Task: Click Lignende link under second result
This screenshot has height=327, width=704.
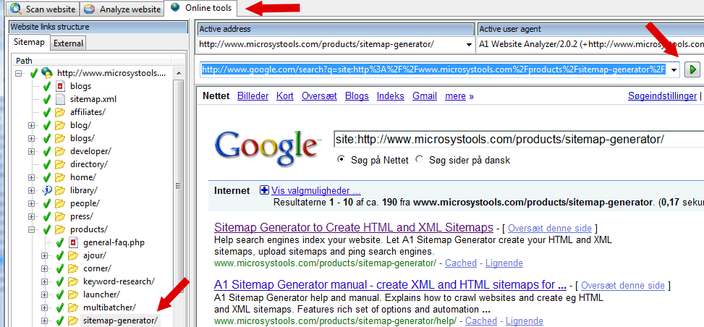Action: (525, 320)
